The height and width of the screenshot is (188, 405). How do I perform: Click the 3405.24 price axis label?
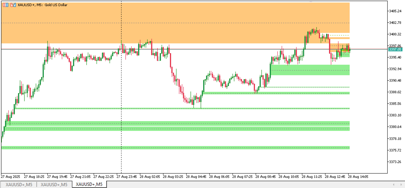point(395,11)
